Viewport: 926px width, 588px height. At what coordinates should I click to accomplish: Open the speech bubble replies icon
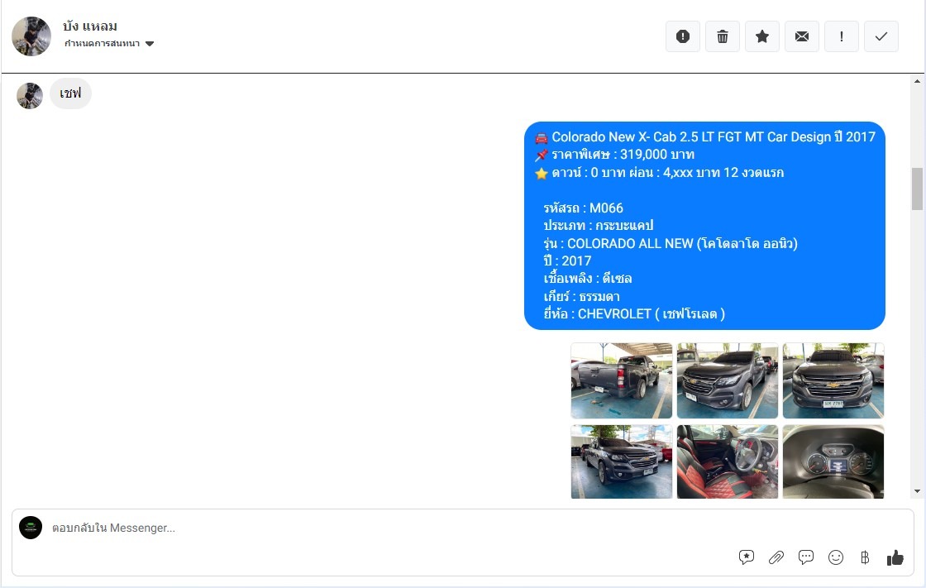[805, 557]
